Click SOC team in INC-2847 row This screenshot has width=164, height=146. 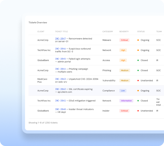point(158,40)
